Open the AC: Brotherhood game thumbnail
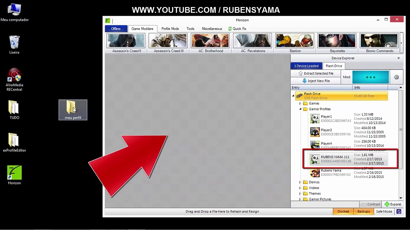Screen dimensions: 410x230 [x=210, y=43]
